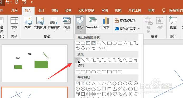Image resolution: width=183 pixels, height=98 pixels.
Task: Insert the Moon crescent shape
Action: coord(131,94)
